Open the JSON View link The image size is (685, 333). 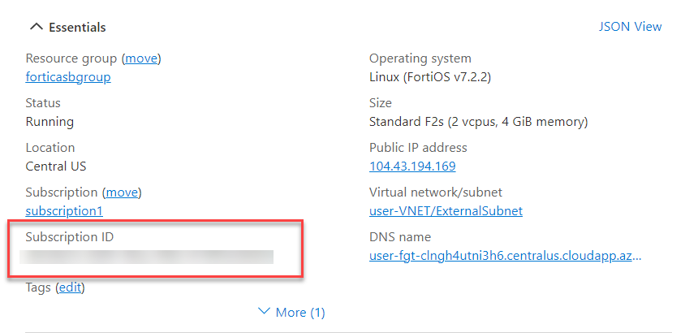630,27
